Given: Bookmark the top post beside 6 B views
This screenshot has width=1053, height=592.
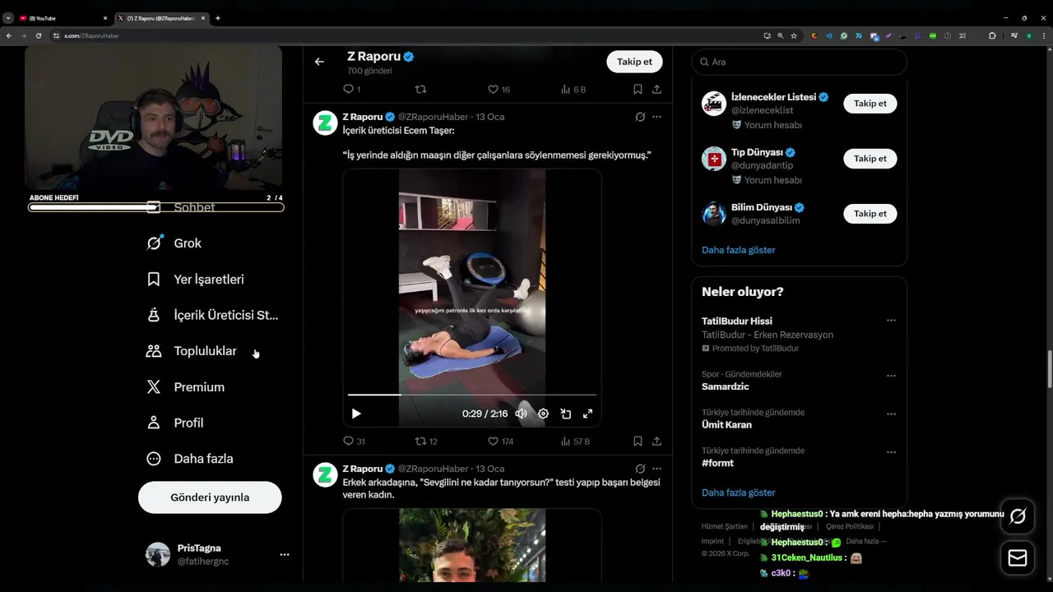Looking at the screenshot, I should tap(638, 90).
